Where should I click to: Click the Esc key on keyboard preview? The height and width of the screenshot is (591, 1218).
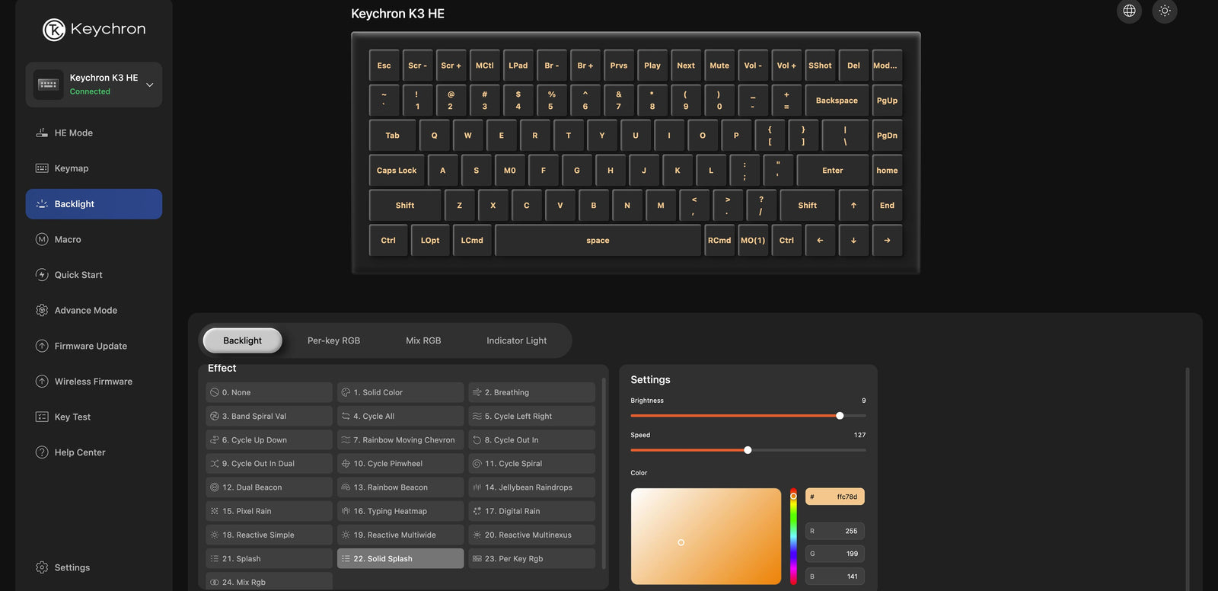click(384, 65)
